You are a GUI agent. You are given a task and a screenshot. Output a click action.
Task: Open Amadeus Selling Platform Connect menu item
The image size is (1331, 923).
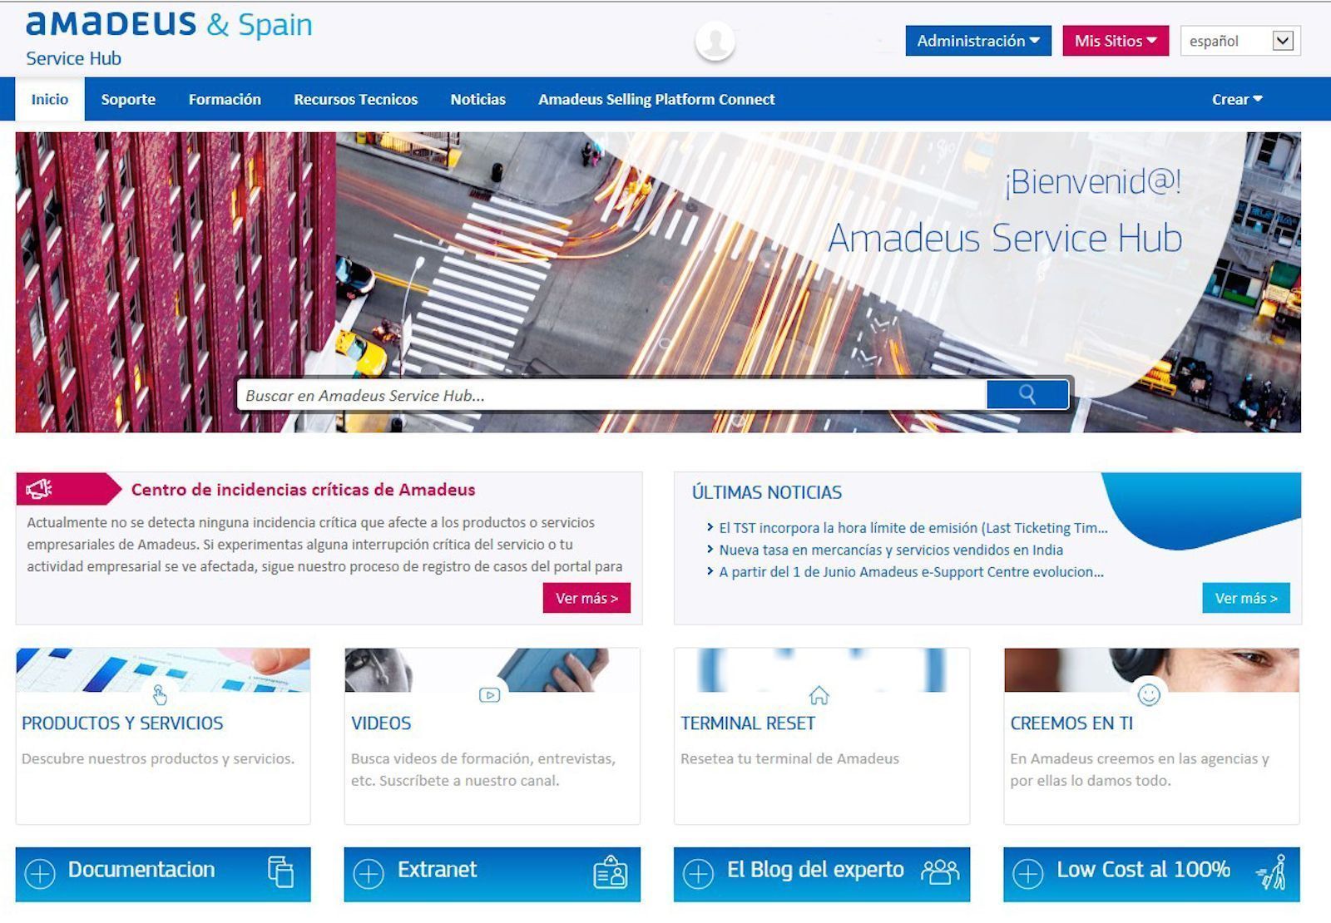656,99
